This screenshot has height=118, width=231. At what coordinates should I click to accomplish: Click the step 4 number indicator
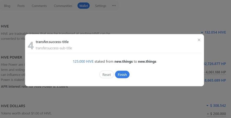(31, 45)
